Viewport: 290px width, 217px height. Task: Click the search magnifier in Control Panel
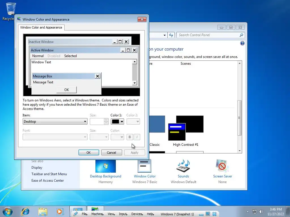241,35
